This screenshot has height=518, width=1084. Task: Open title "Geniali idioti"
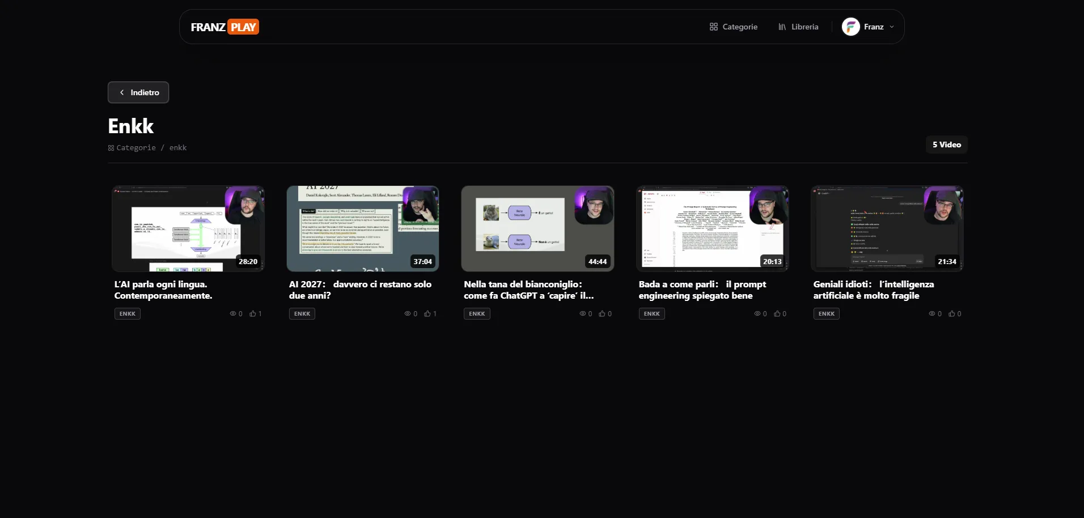click(x=874, y=290)
